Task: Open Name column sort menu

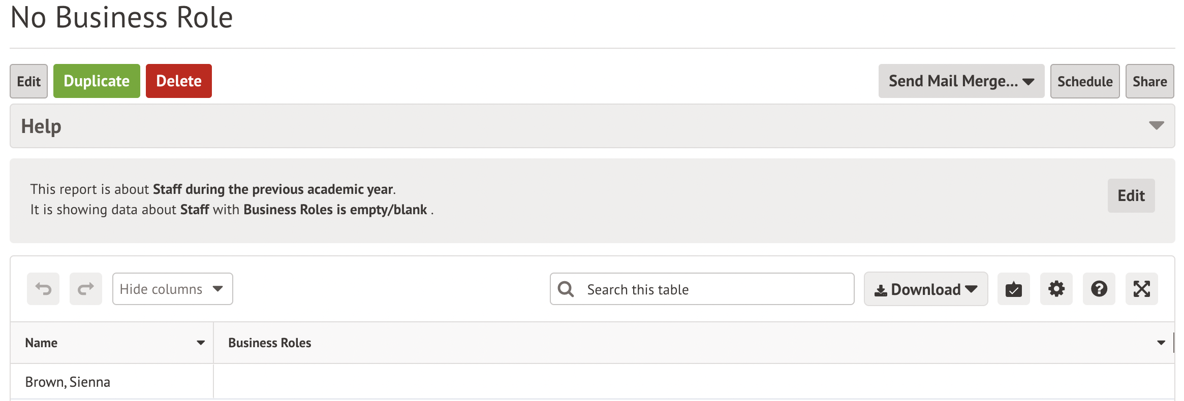Action: [201, 343]
